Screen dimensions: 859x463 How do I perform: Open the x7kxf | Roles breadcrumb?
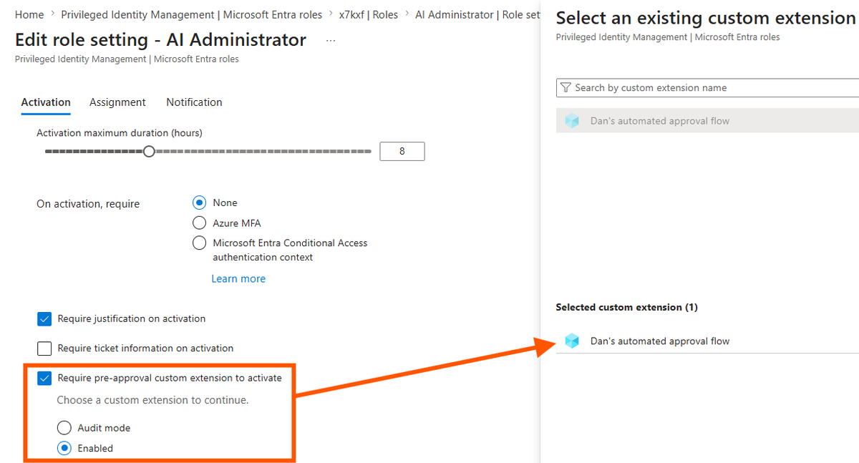(369, 14)
